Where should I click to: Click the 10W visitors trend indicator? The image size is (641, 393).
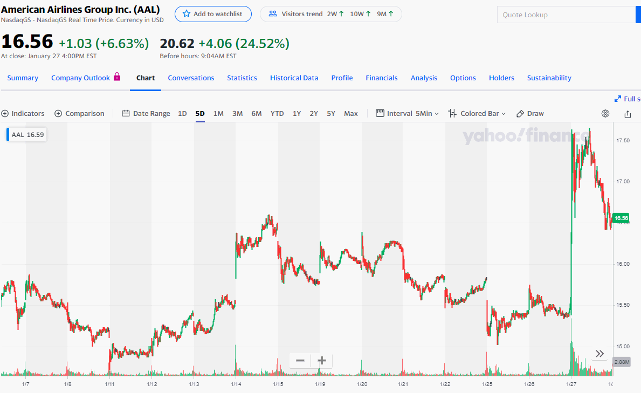tap(360, 14)
